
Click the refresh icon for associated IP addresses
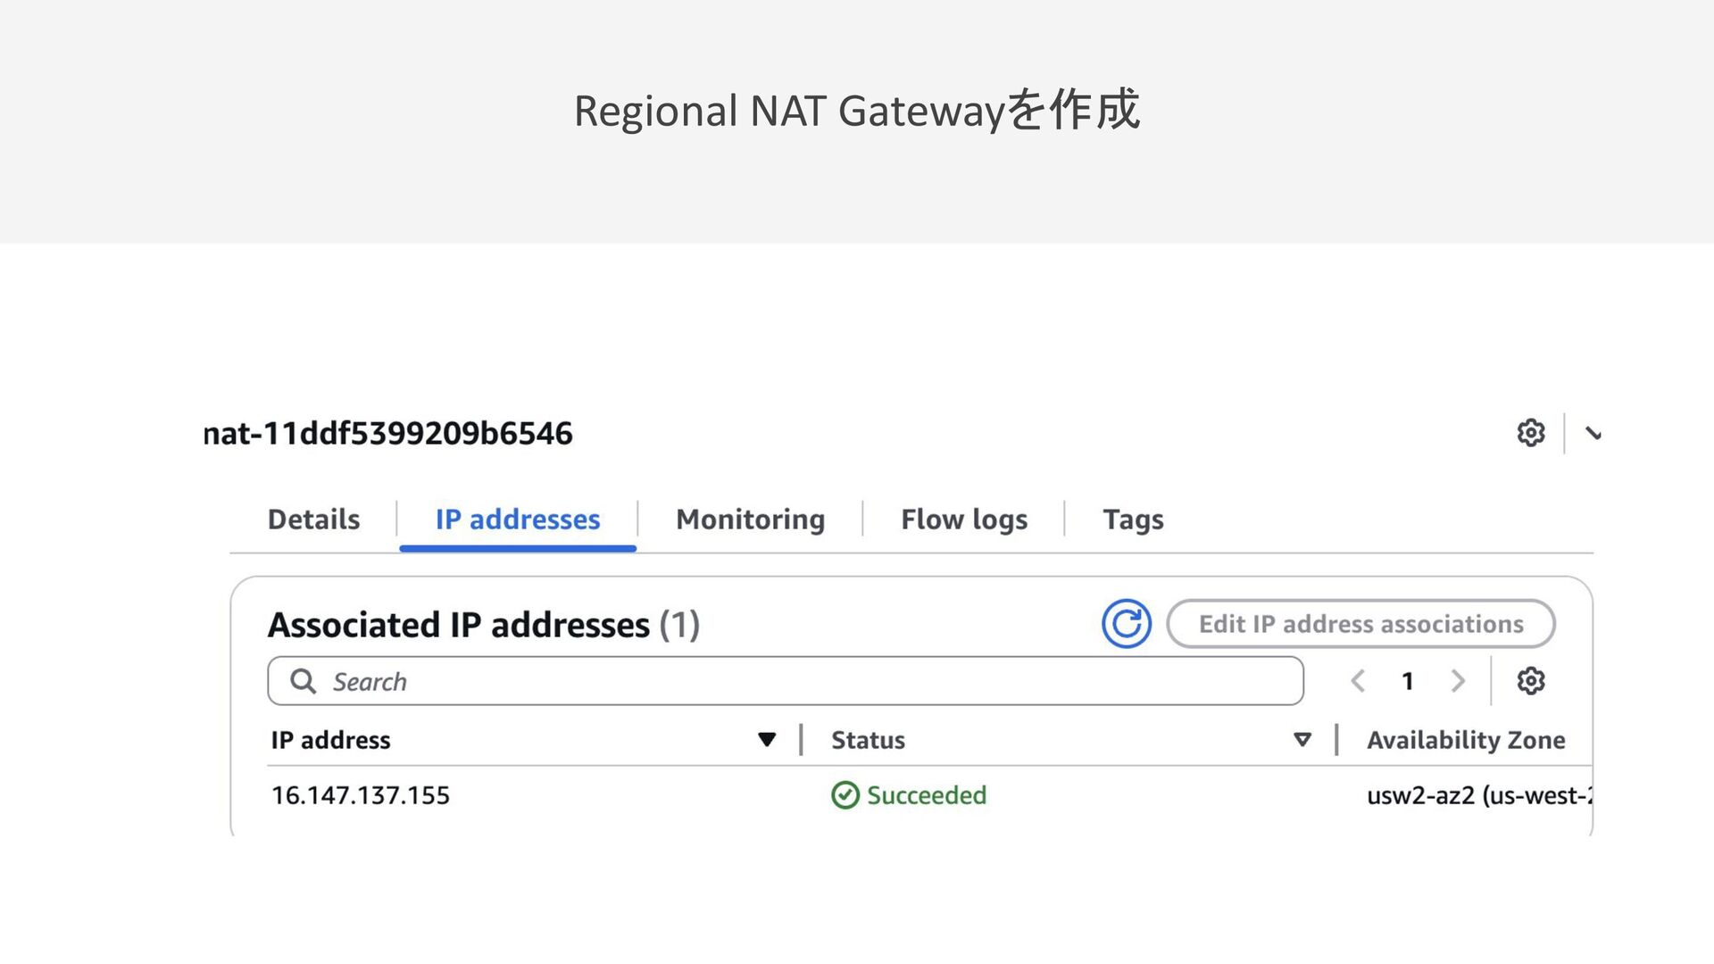coord(1126,624)
